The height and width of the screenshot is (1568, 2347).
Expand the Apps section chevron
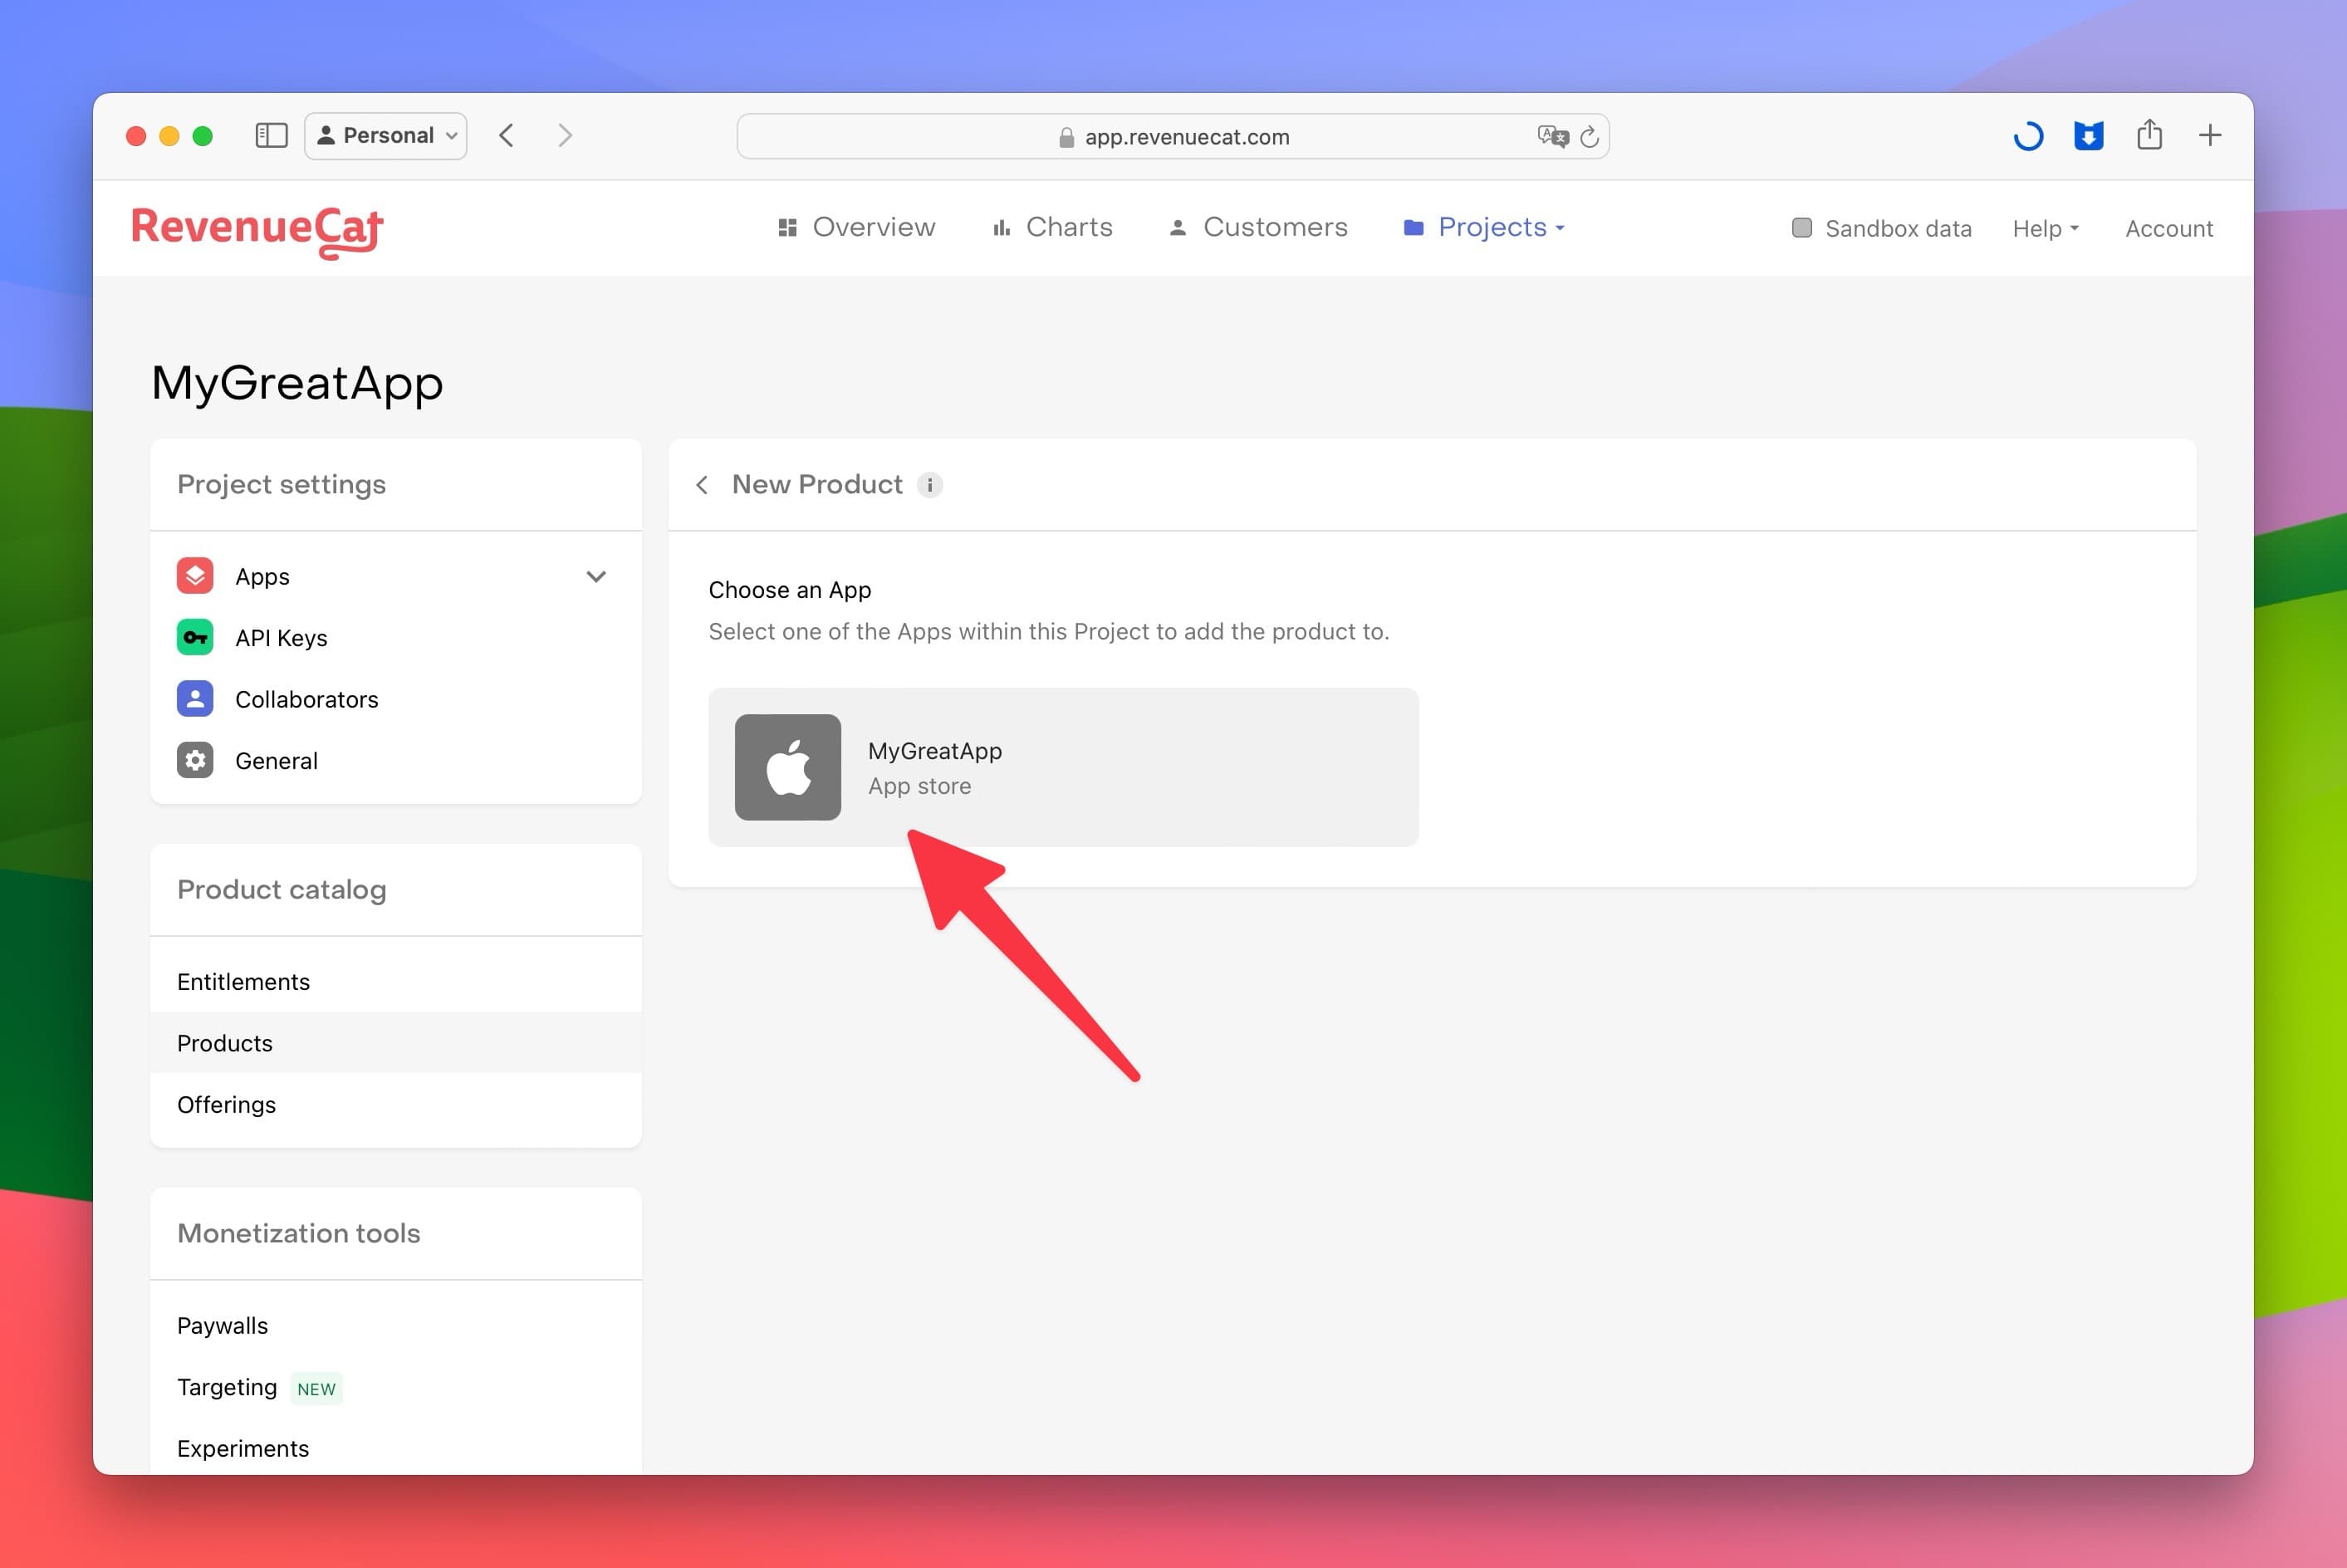tap(596, 577)
